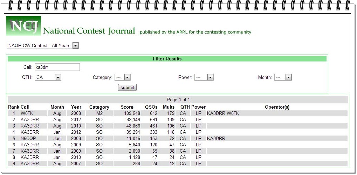Click score 5,640 in the table
This screenshot has width=357, height=175.
coord(134,145)
